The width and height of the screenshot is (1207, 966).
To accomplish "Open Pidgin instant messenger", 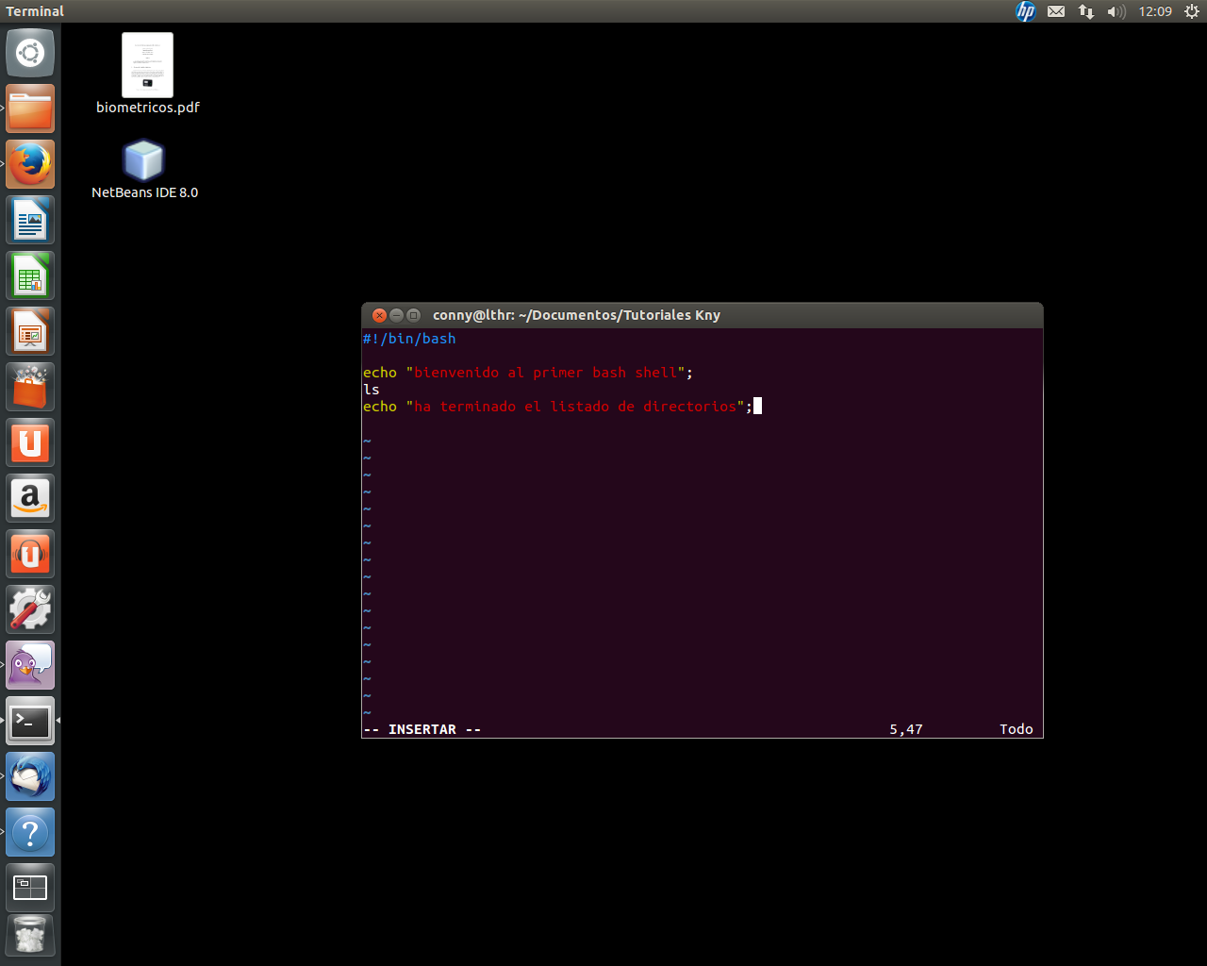I will tap(30, 664).
